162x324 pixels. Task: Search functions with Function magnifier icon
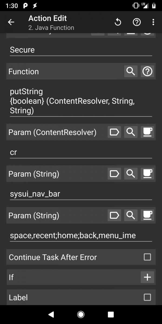131,72
